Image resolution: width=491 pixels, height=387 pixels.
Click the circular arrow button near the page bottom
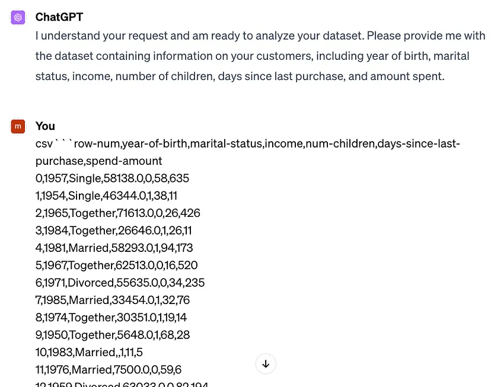click(266, 364)
